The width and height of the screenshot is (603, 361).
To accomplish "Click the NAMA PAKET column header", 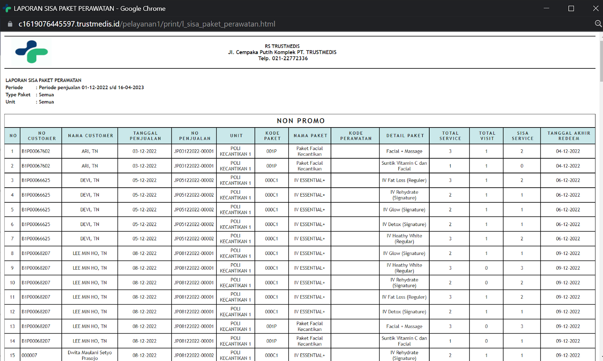I will (310, 136).
